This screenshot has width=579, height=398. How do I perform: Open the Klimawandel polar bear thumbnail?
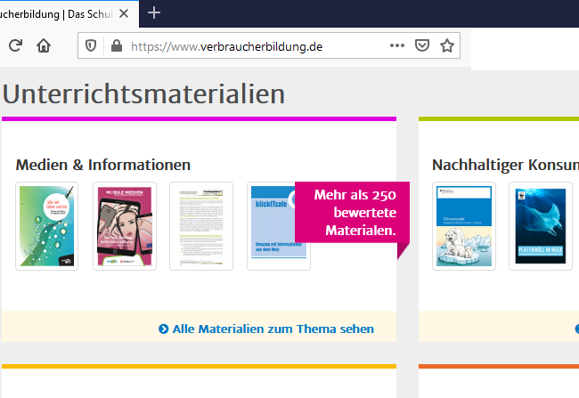[463, 225]
